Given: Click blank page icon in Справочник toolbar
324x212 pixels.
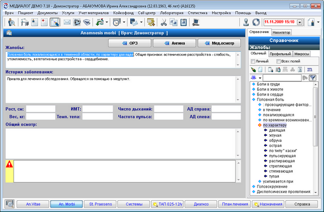Looking at the screenshot, I should pos(260,70).
